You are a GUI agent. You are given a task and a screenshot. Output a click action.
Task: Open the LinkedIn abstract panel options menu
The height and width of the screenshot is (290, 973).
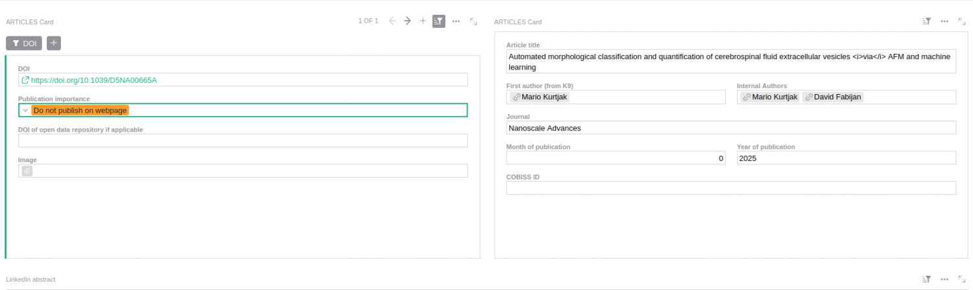click(x=944, y=279)
